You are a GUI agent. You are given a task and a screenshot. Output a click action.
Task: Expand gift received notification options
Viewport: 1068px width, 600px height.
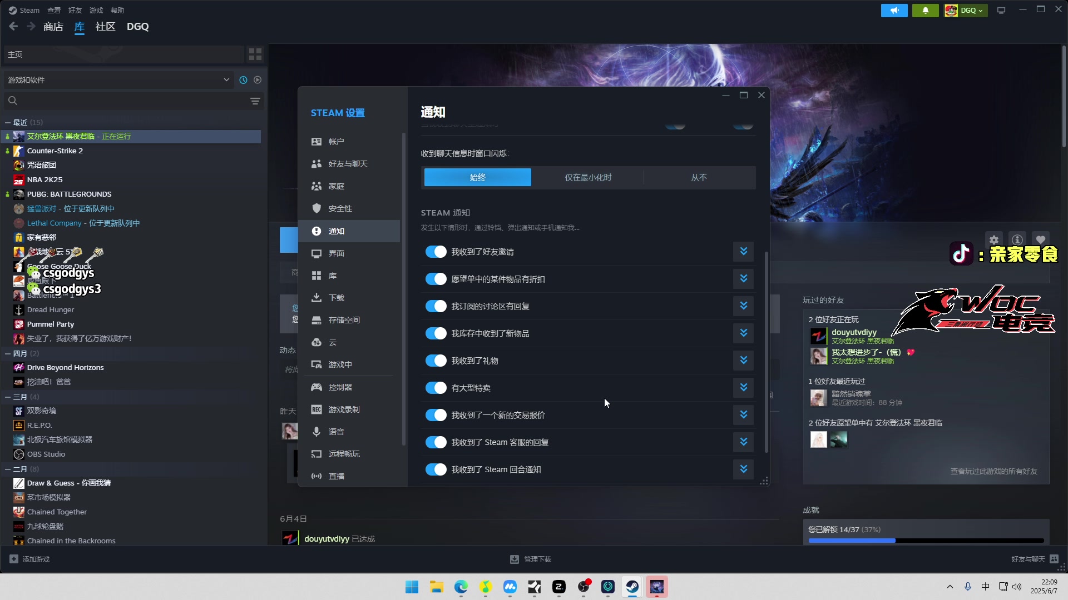click(743, 361)
